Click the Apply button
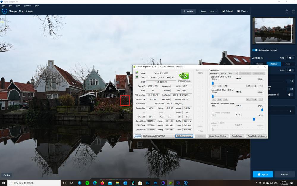The image size is (297, 186). pyautogui.click(x=263, y=174)
